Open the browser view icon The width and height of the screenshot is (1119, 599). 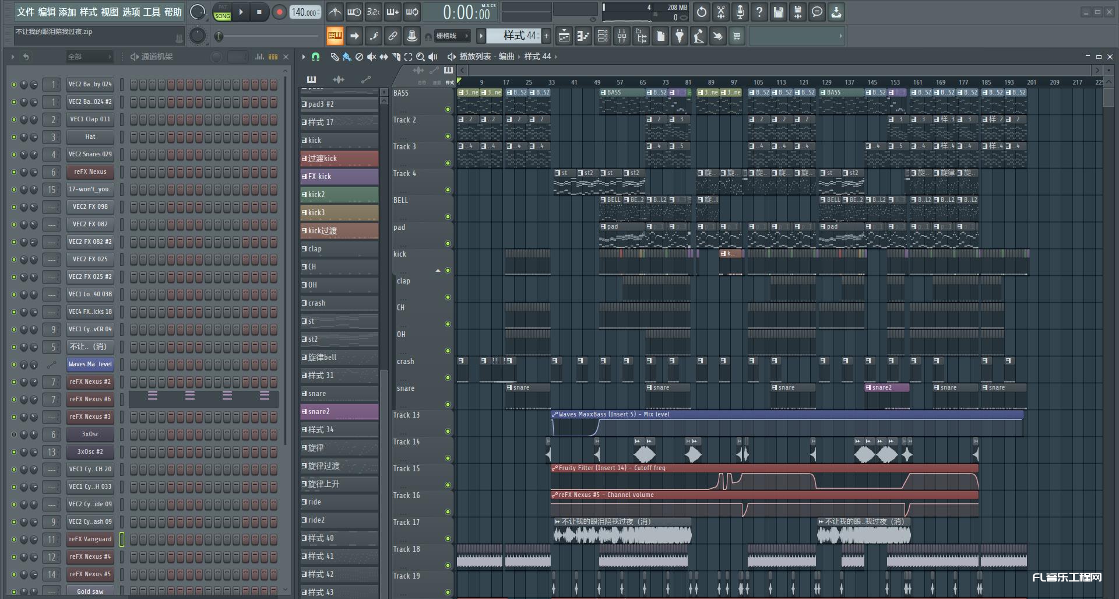tap(641, 36)
